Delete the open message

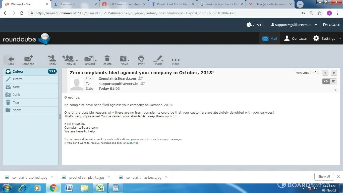pyautogui.click(x=107, y=61)
